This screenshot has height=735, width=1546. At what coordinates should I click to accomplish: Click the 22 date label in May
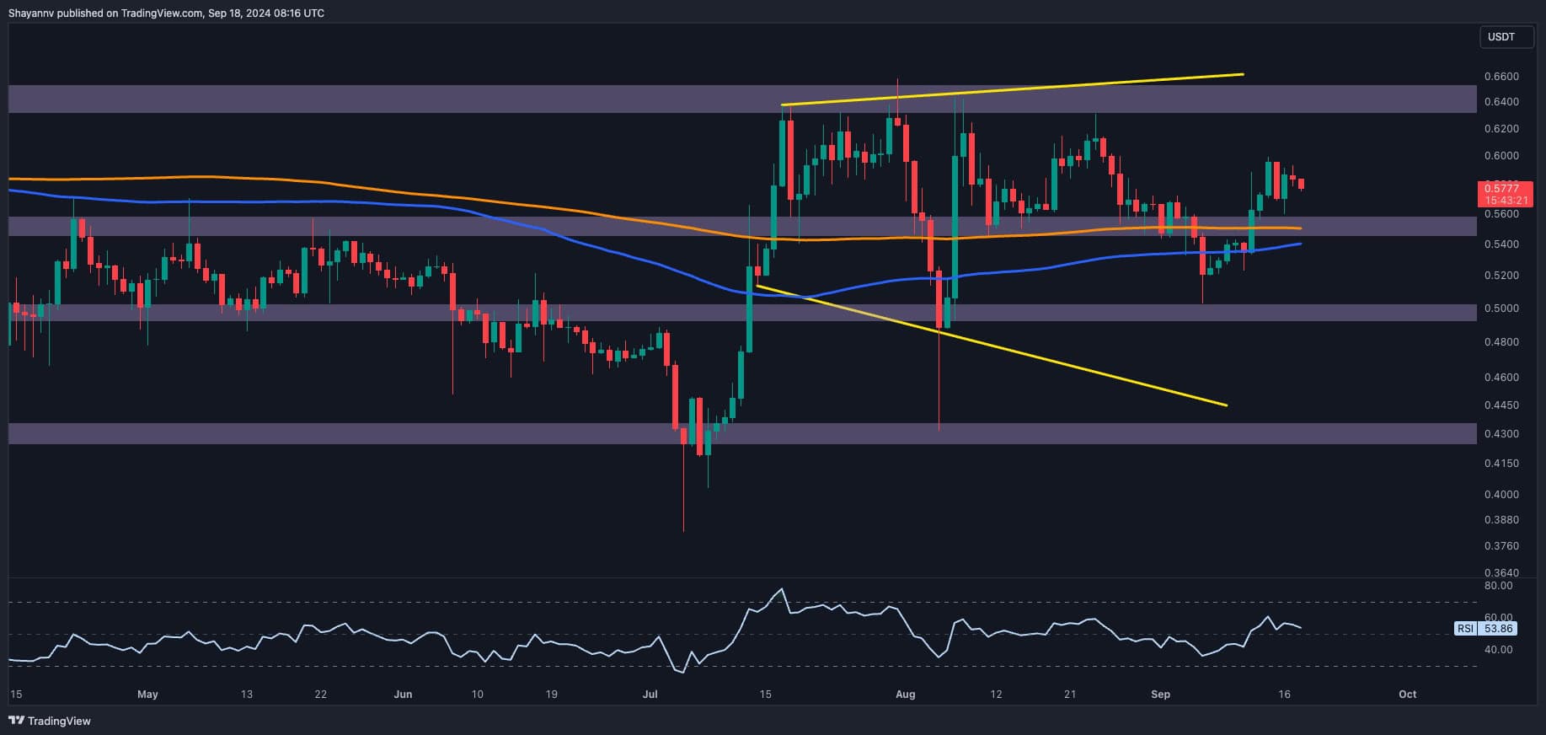[x=320, y=695]
